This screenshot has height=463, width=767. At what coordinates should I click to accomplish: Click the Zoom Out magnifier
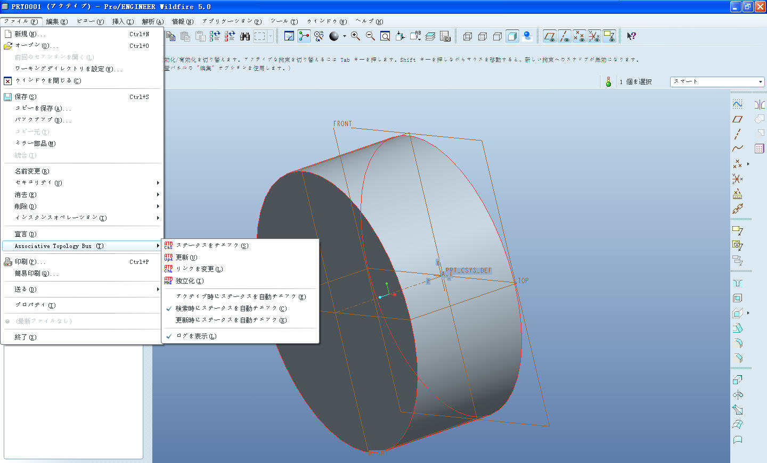pos(370,36)
